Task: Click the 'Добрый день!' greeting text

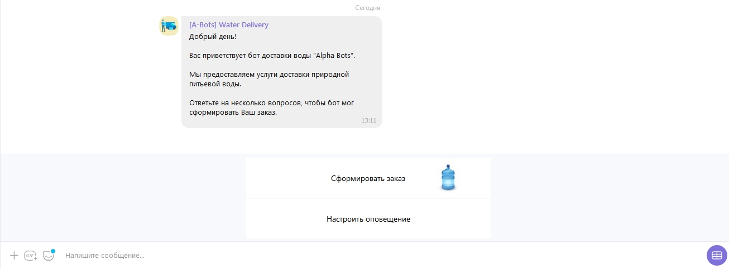Action: pyautogui.click(x=213, y=37)
